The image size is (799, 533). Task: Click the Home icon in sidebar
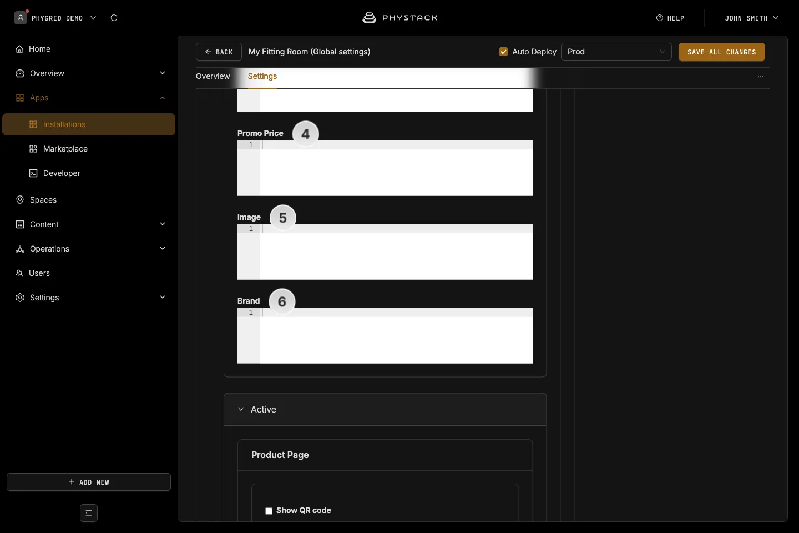[x=19, y=49]
